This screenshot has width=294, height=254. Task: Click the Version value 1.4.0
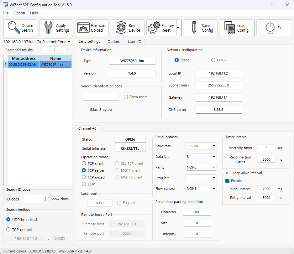click(x=132, y=73)
